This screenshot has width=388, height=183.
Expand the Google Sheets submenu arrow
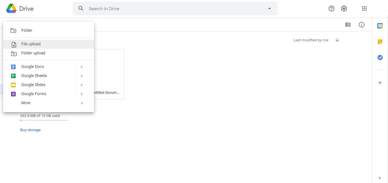tap(82, 76)
